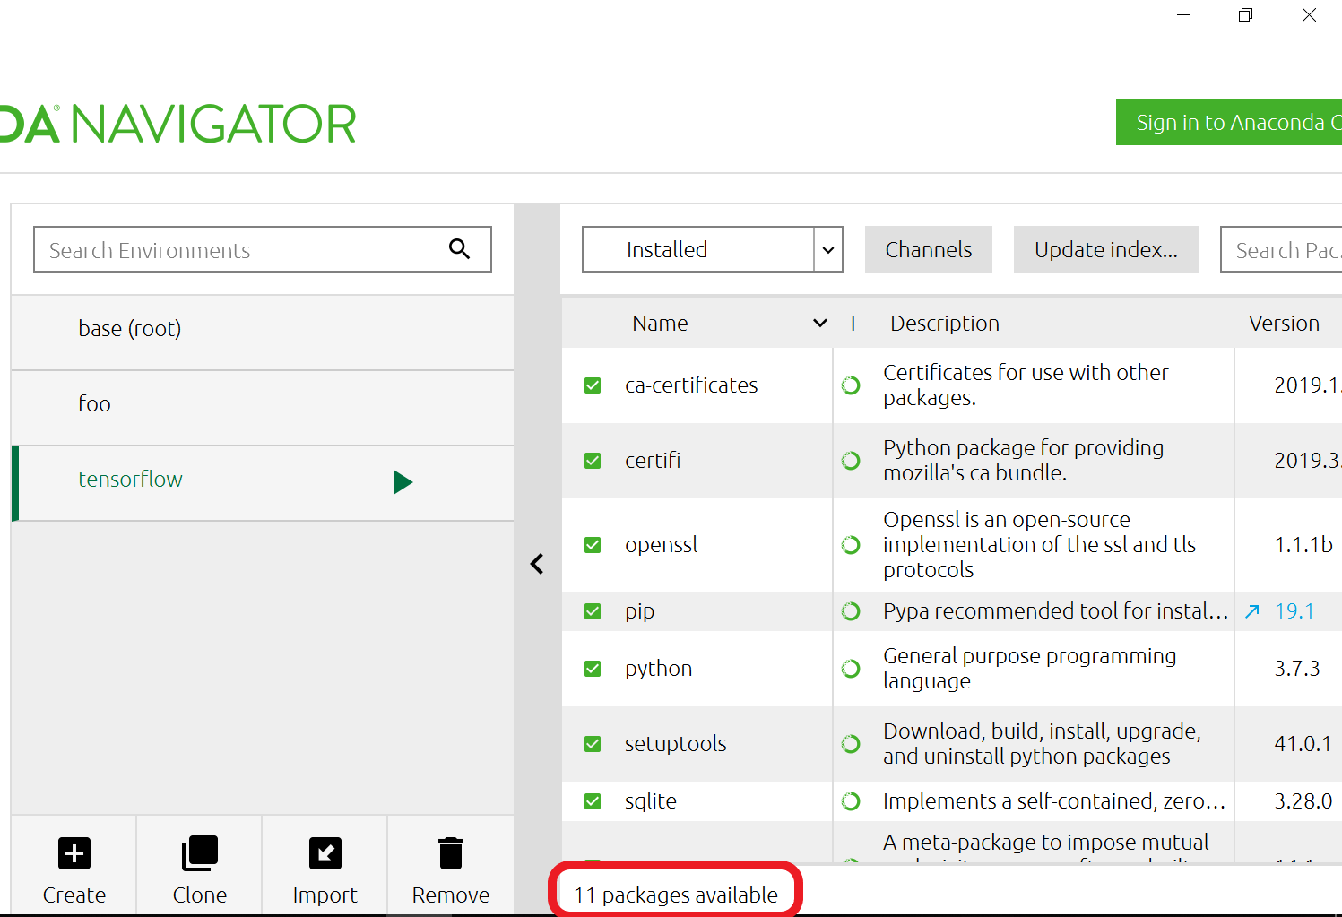Restore down the Anaconda Navigator window

1245,15
